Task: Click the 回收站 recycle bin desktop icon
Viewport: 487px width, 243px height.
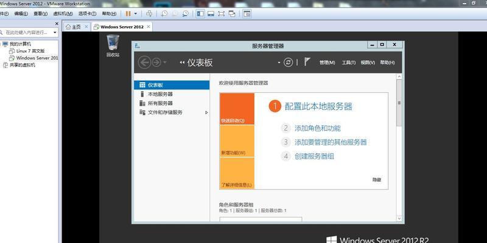Action: pyautogui.click(x=113, y=46)
